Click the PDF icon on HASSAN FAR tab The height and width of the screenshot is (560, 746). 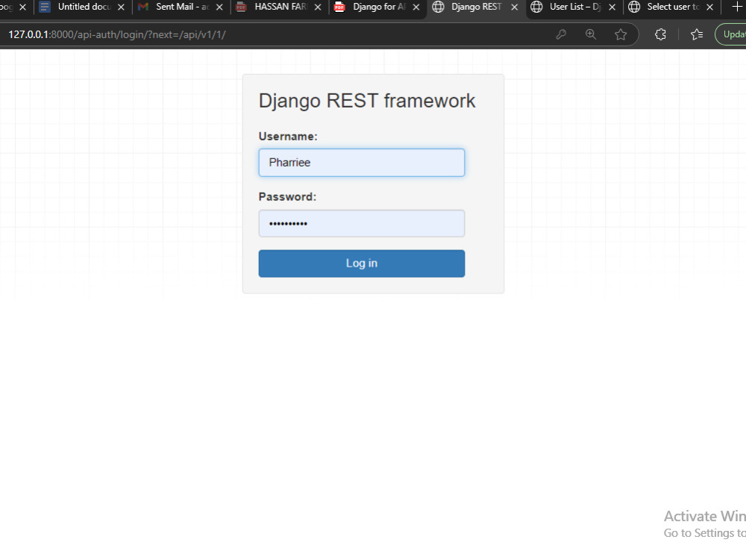(x=241, y=7)
